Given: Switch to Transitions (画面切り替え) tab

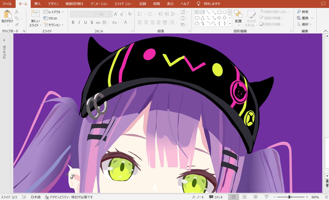Looking at the screenshot, I should click(x=75, y=4).
